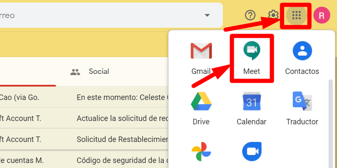
Task: Open Traductor from the apps panel
Action: pyautogui.click(x=302, y=109)
